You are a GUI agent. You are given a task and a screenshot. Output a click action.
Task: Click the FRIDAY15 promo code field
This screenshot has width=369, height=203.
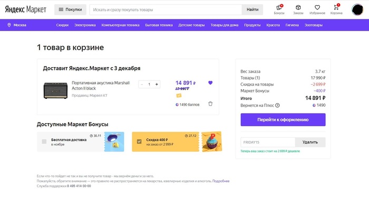(x=268, y=142)
